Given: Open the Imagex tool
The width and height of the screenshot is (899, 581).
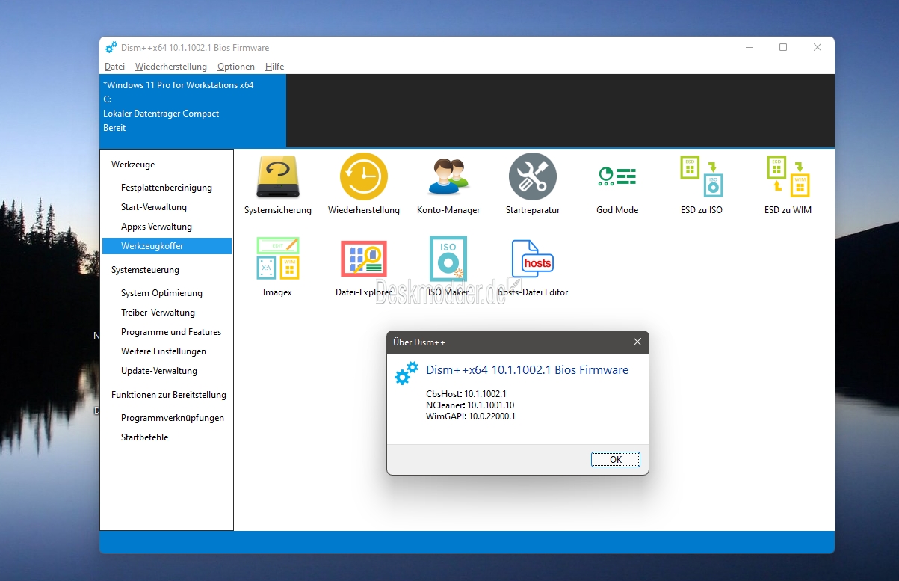Looking at the screenshot, I should (x=278, y=268).
